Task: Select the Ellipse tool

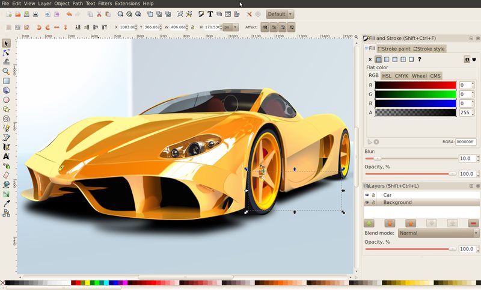Action: (x=6, y=100)
